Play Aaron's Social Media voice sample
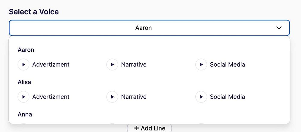This screenshot has height=132, width=301. [x=201, y=64]
